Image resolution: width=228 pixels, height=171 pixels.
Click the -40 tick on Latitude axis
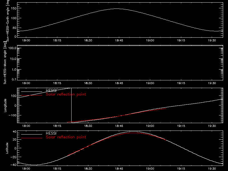13,165
